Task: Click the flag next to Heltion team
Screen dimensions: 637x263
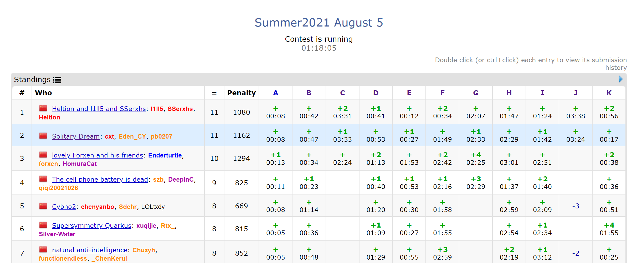Action: (x=43, y=108)
